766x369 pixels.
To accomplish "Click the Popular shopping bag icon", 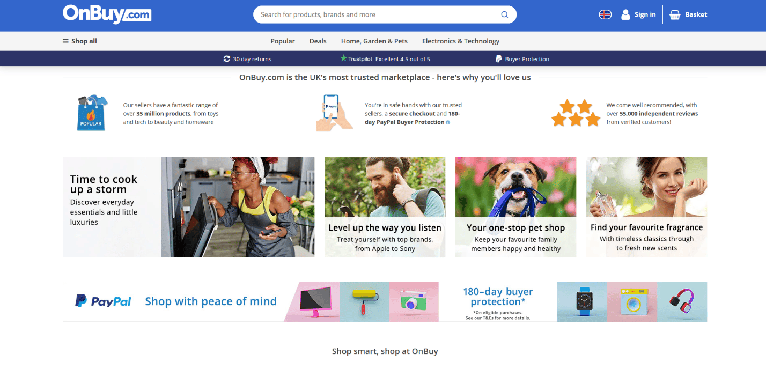I will pyautogui.click(x=92, y=113).
